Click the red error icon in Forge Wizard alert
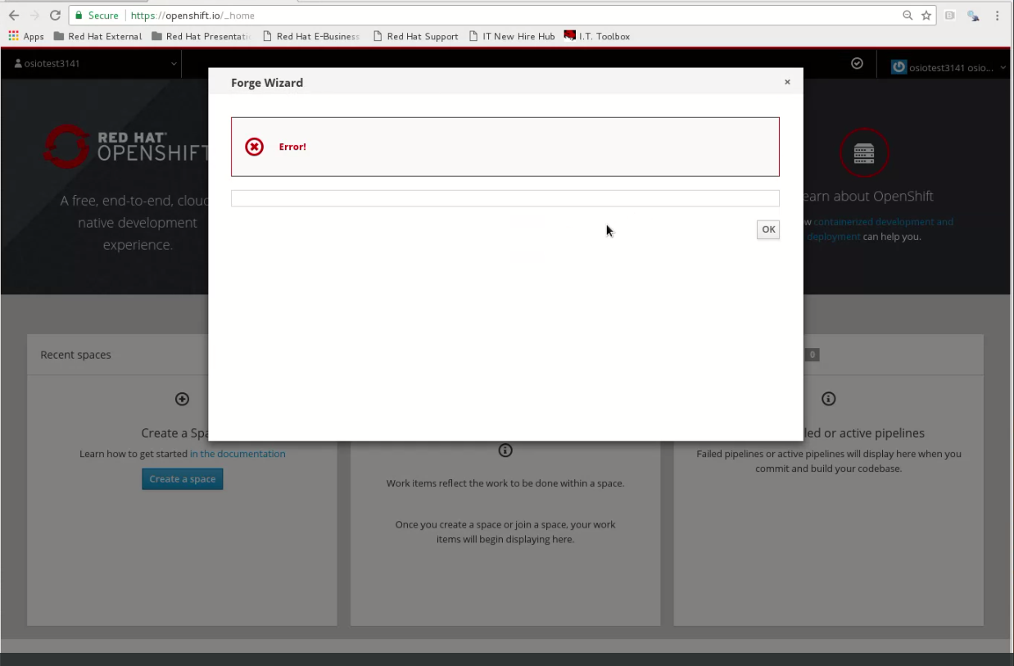1014x666 pixels. 254,147
